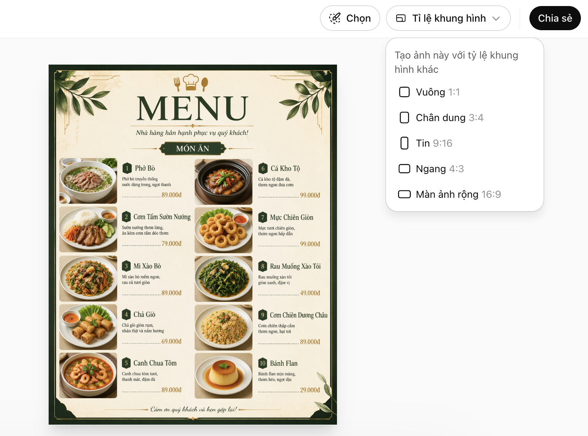Viewport: 588px width, 436px height.
Task: Click the Chọn button
Action: click(350, 18)
